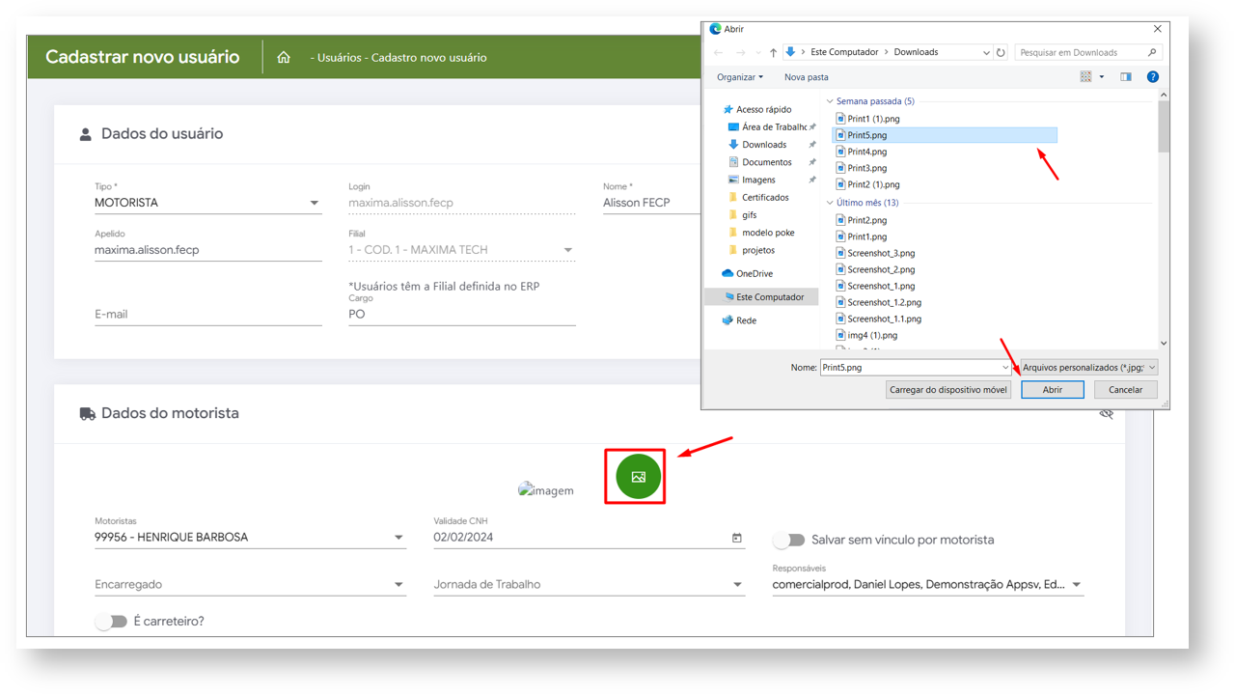Click Carregar do dispositivo móvel button
Image resolution: width=1235 pixels, height=695 pixels.
tap(947, 390)
